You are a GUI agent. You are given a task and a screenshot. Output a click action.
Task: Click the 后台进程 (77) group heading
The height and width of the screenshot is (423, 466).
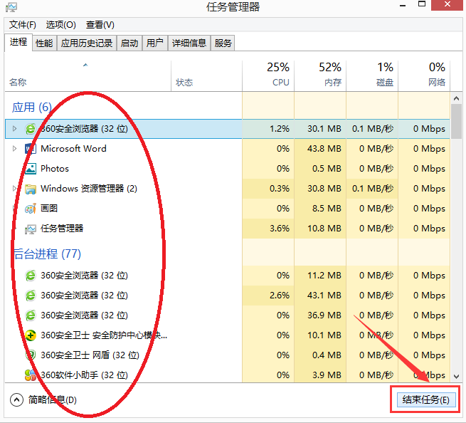[x=47, y=254]
